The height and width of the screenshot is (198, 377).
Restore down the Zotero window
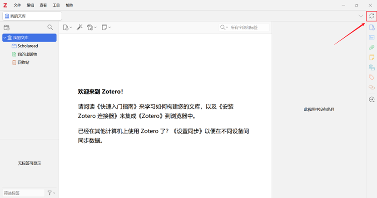357,5
